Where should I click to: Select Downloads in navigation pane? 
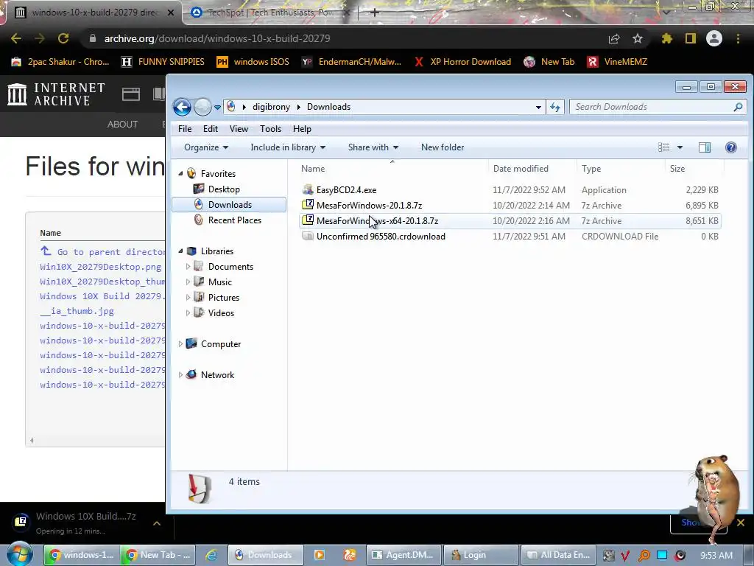[x=230, y=205]
